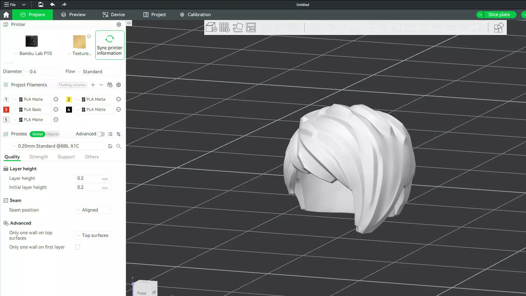Screen dimensions: 526x296
Task: Open filament 3 PLA Basic dropdown
Action: coord(32,109)
